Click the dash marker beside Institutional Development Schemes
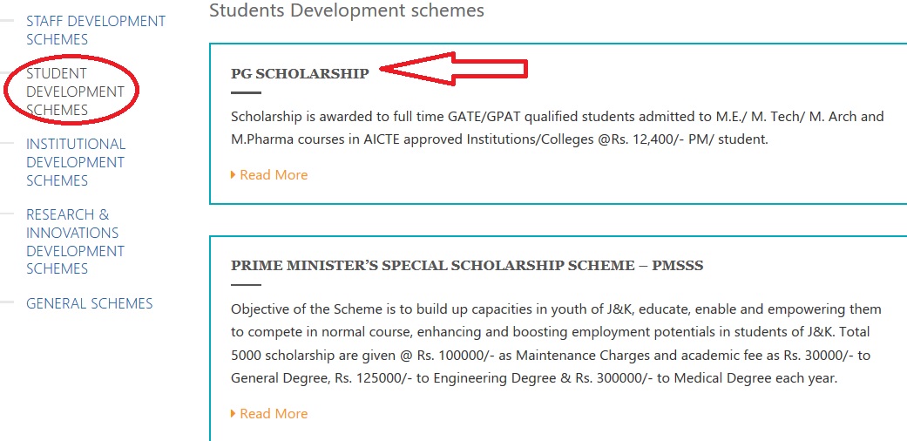Image resolution: width=907 pixels, height=441 pixels. pyautogui.click(x=7, y=143)
